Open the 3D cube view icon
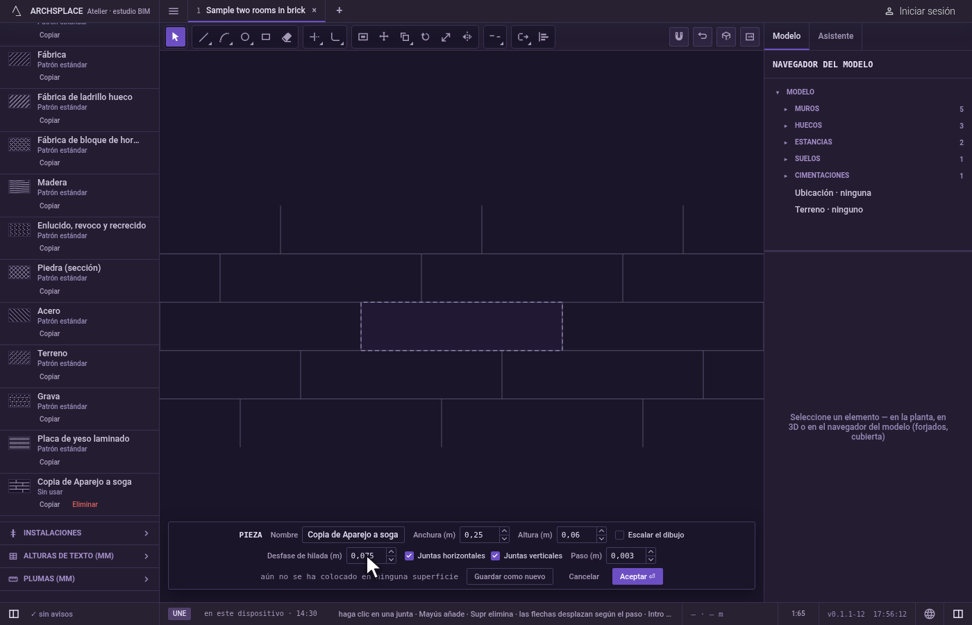This screenshot has width=972, height=625. pos(726,37)
